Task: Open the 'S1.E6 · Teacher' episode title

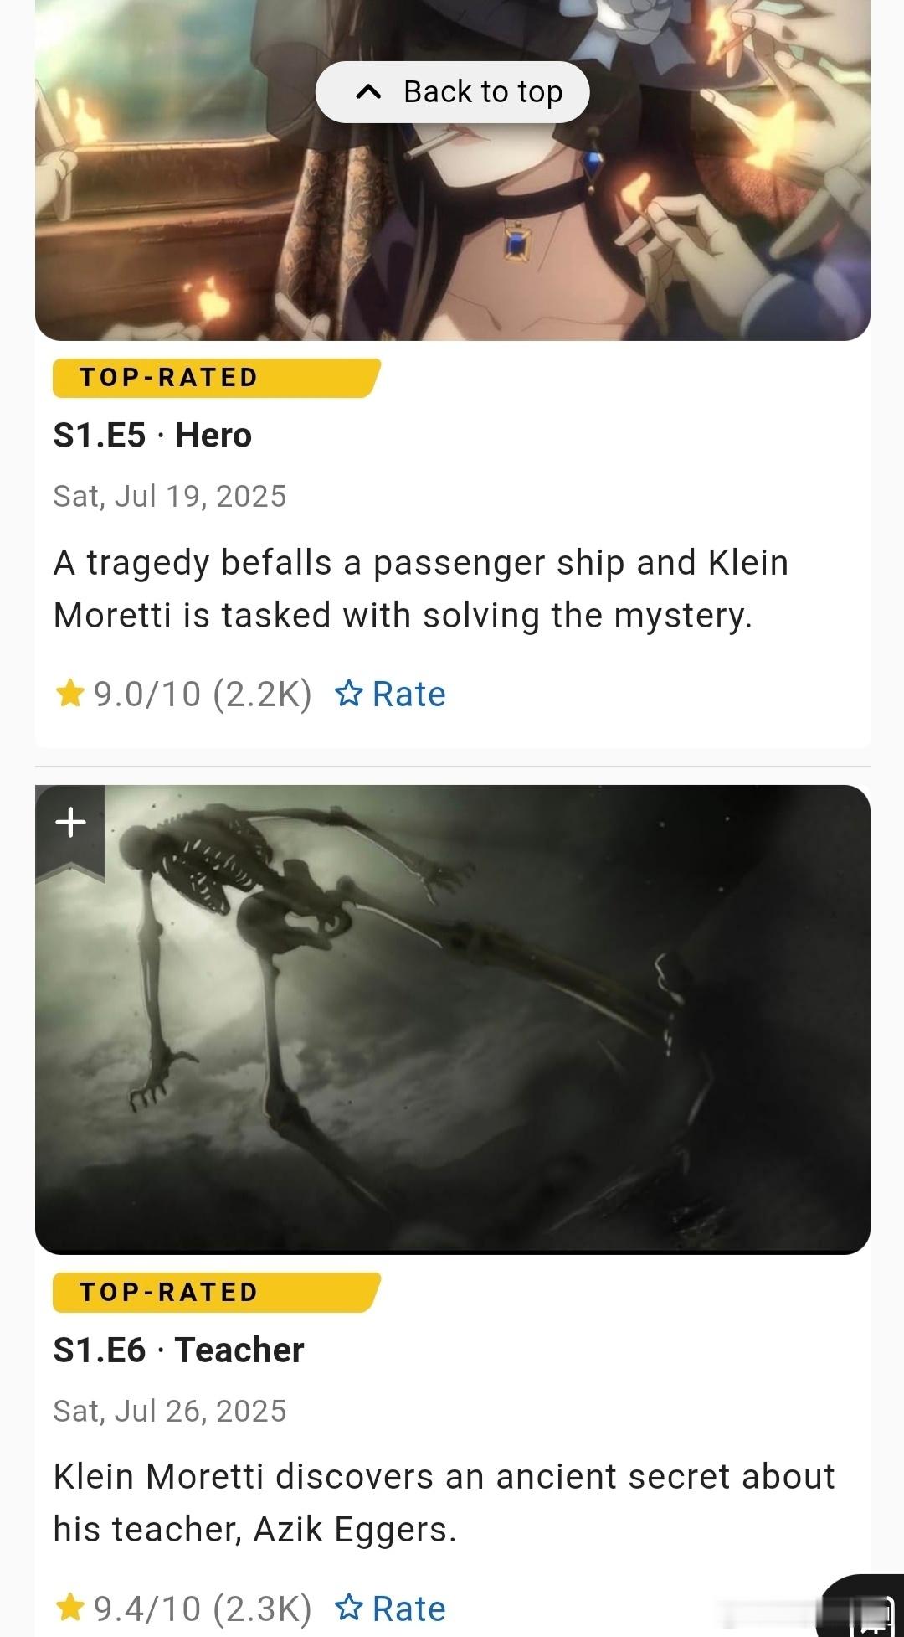Action: [x=178, y=1350]
